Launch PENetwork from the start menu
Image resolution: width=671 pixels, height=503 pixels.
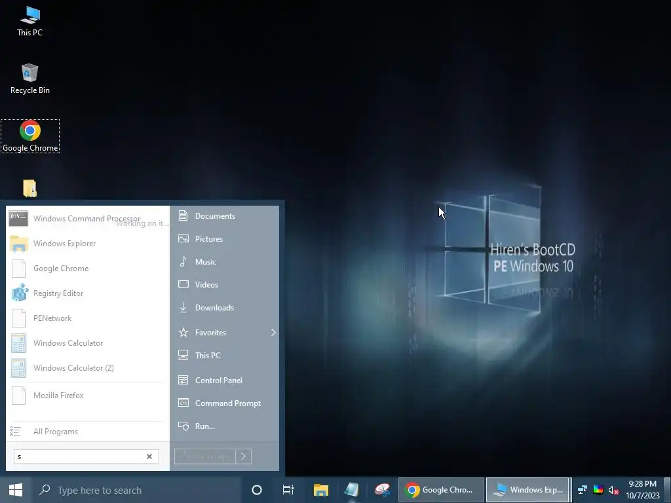(88, 318)
